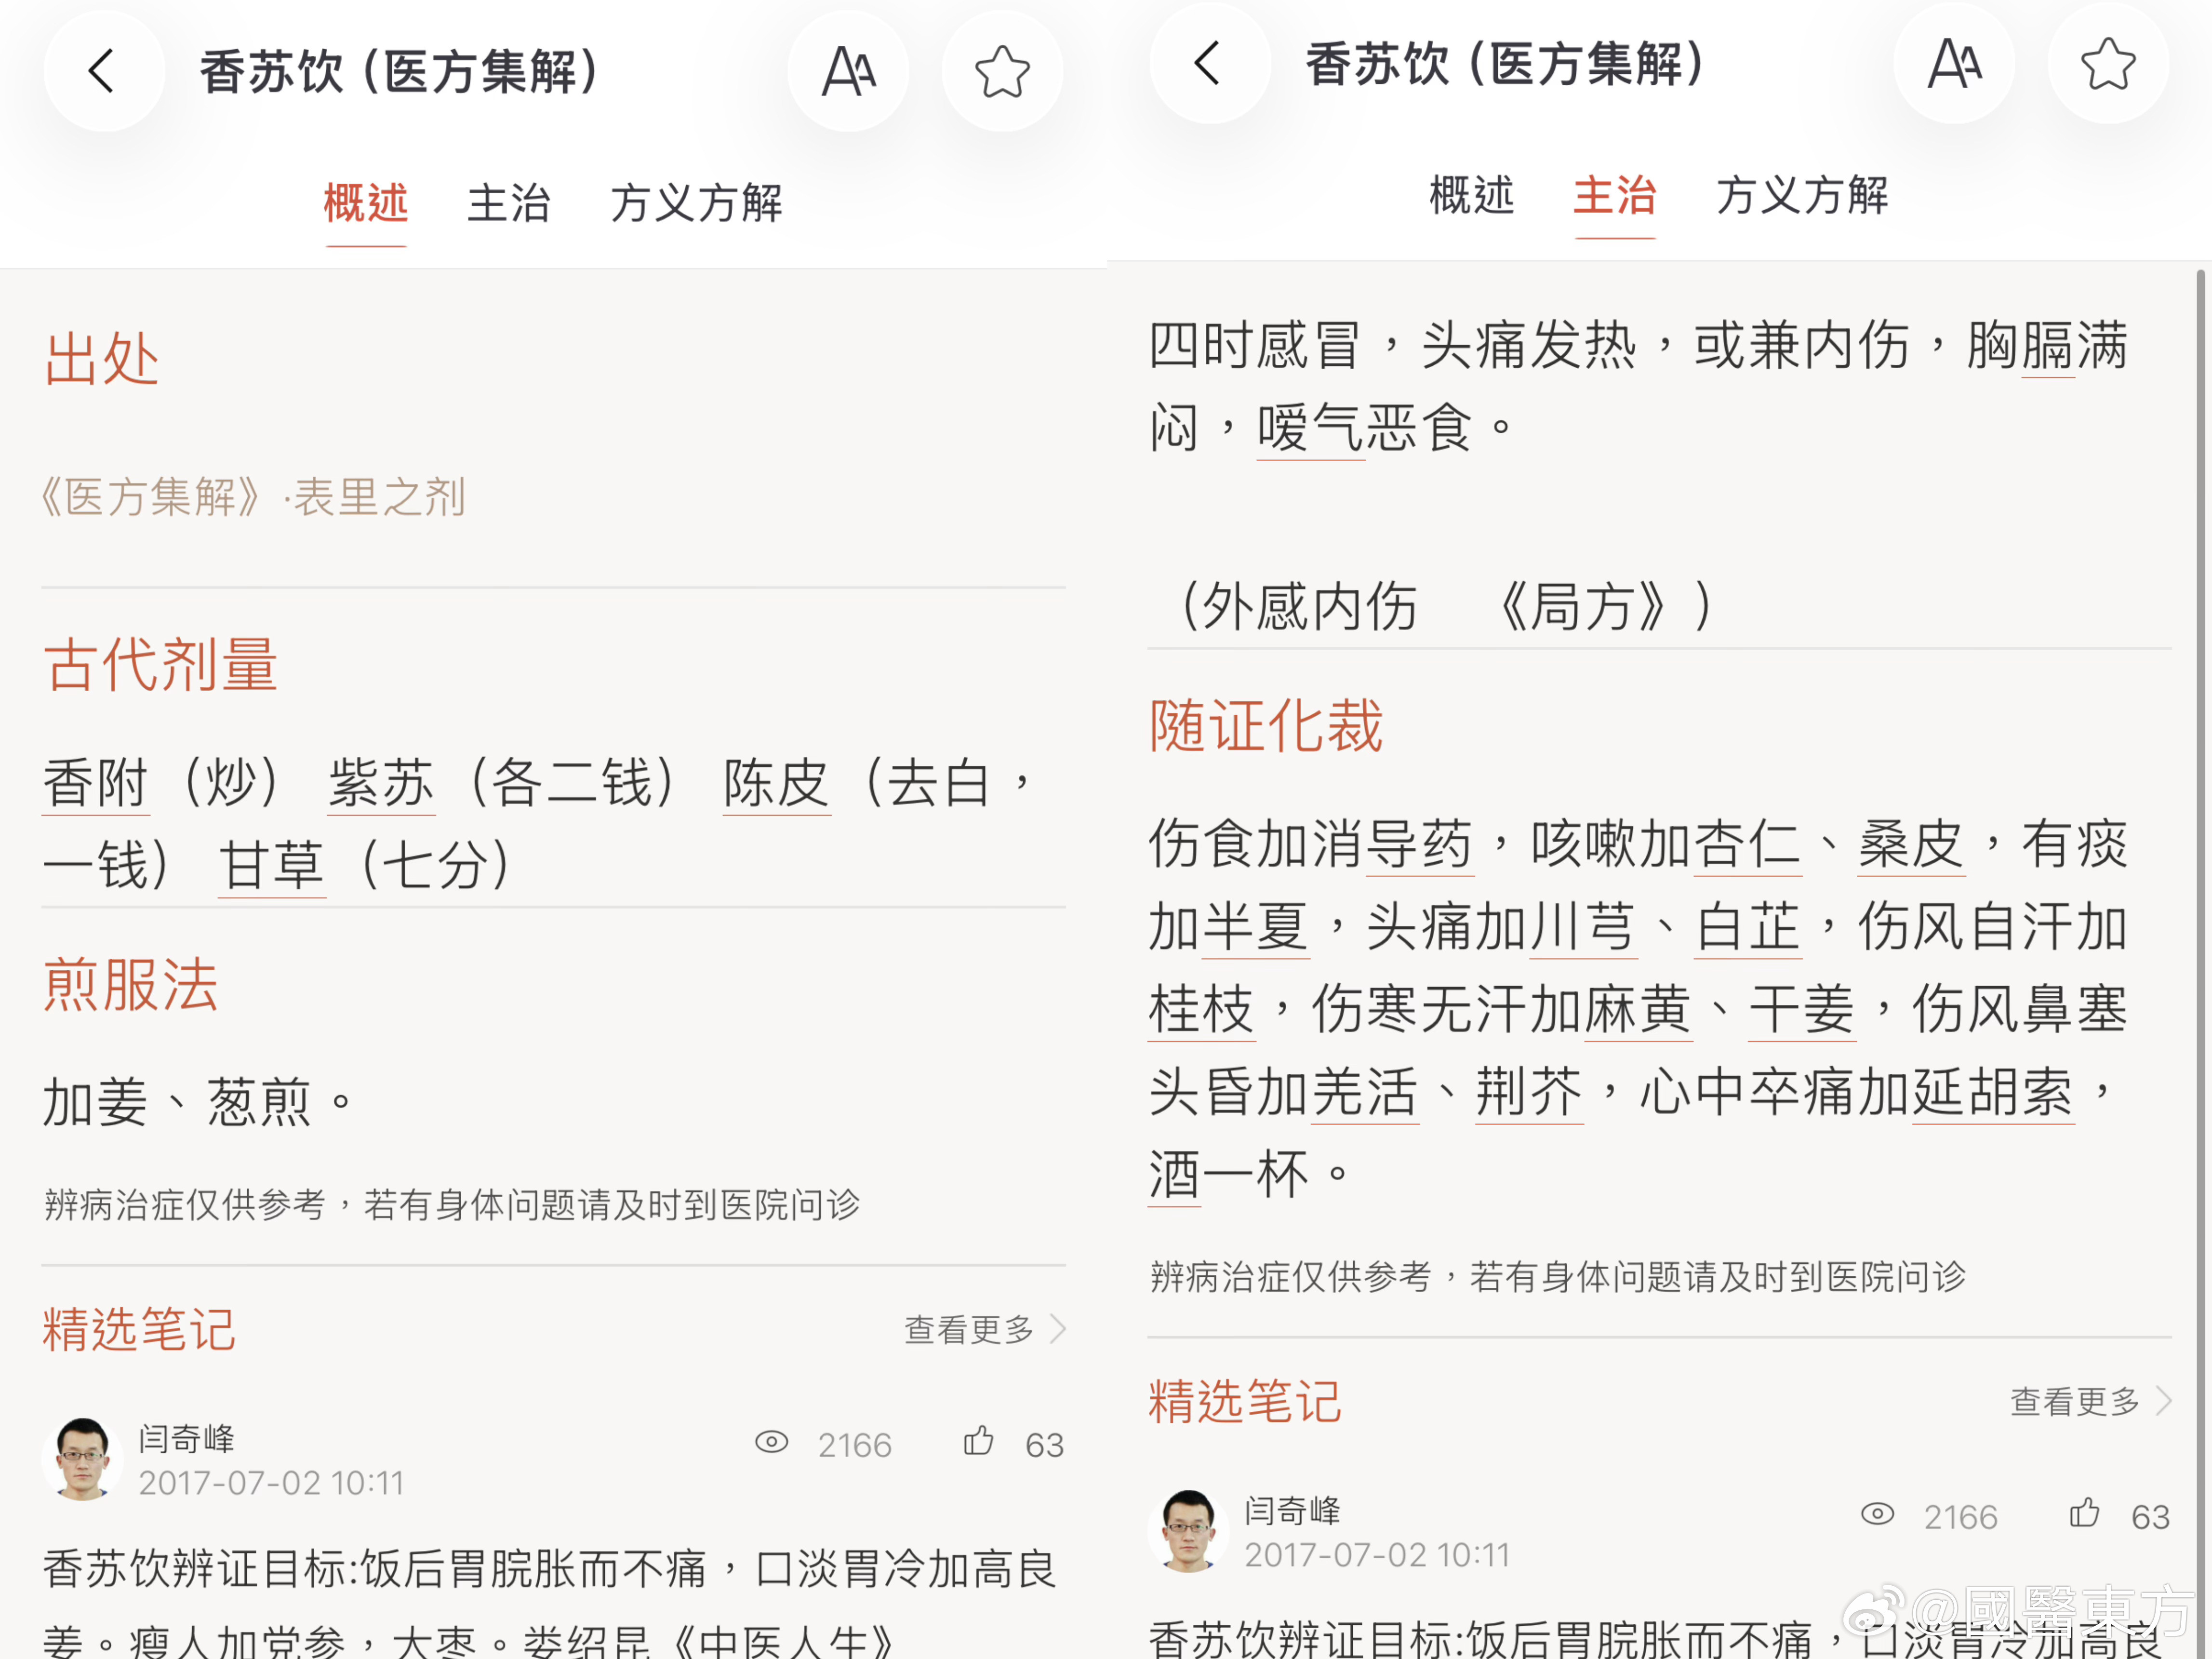Tap 闫奇峰 avatar in right screen note
Viewport: 2212px width, 1659px height.
click(1188, 1530)
